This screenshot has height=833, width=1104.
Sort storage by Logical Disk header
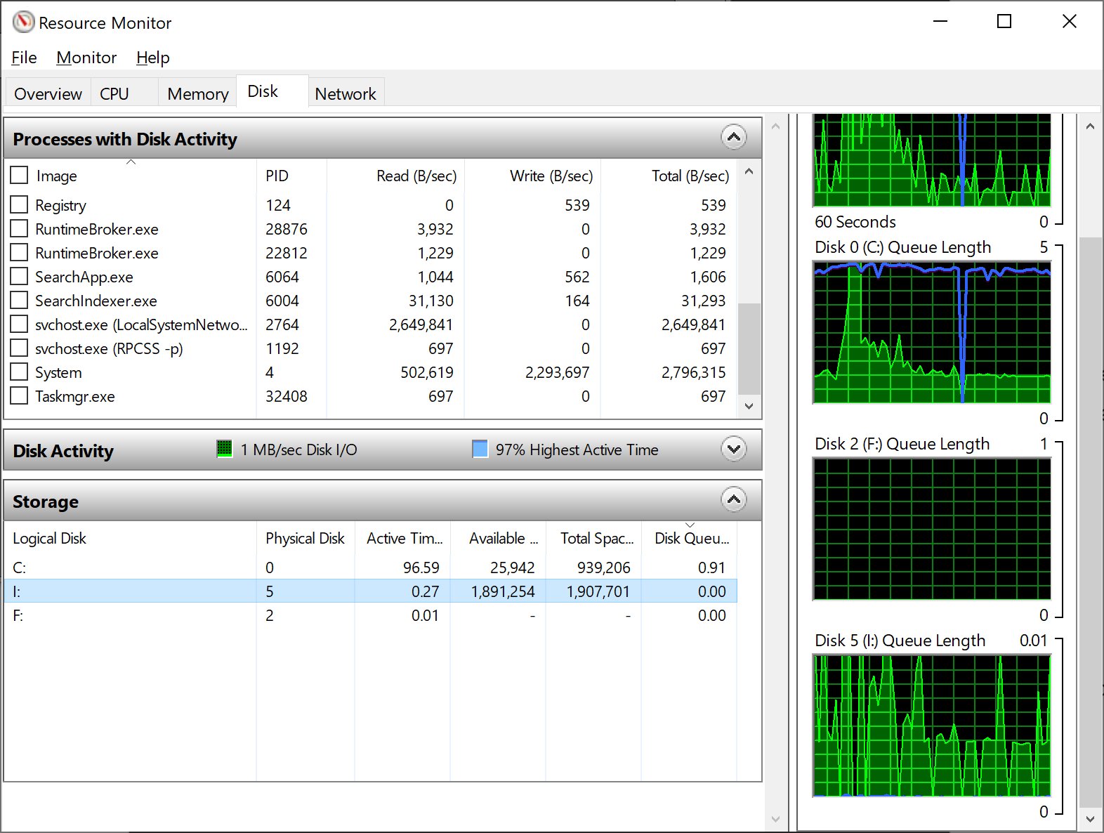(x=130, y=538)
